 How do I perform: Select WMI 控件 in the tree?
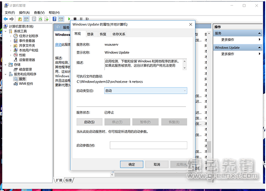click(x=26, y=84)
